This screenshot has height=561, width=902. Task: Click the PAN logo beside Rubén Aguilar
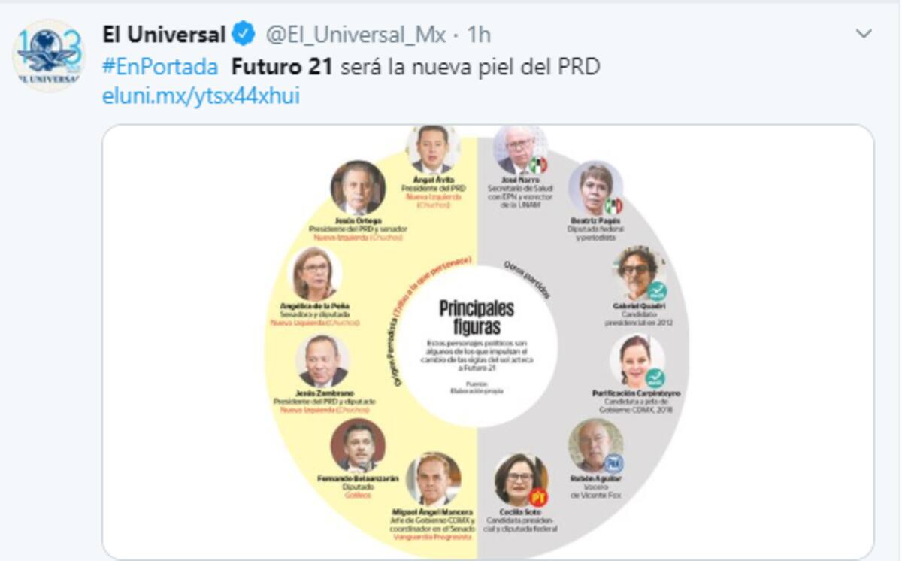pyautogui.click(x=613, y=463)
